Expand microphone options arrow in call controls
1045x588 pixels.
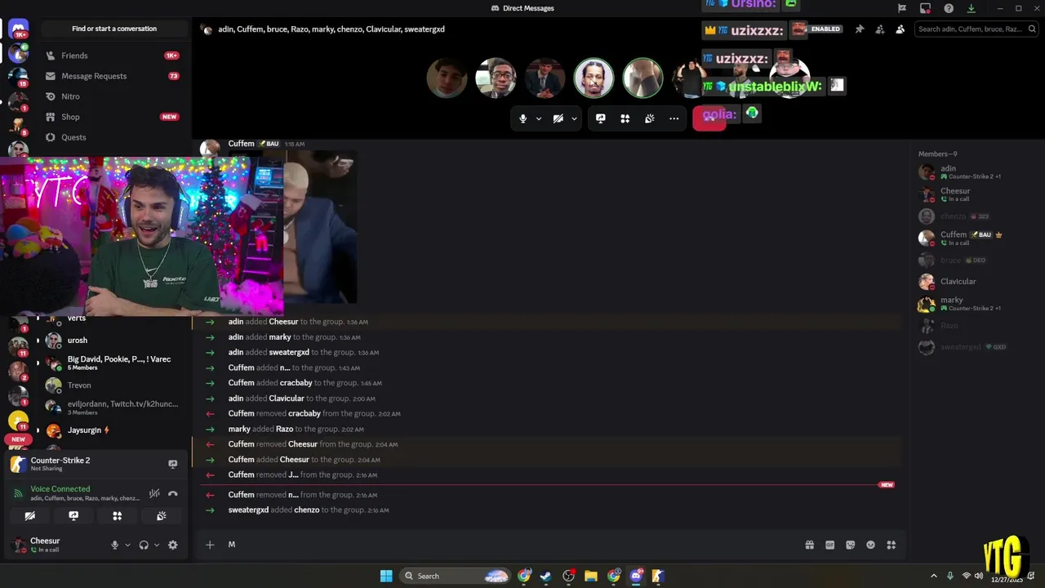point(539,118)
